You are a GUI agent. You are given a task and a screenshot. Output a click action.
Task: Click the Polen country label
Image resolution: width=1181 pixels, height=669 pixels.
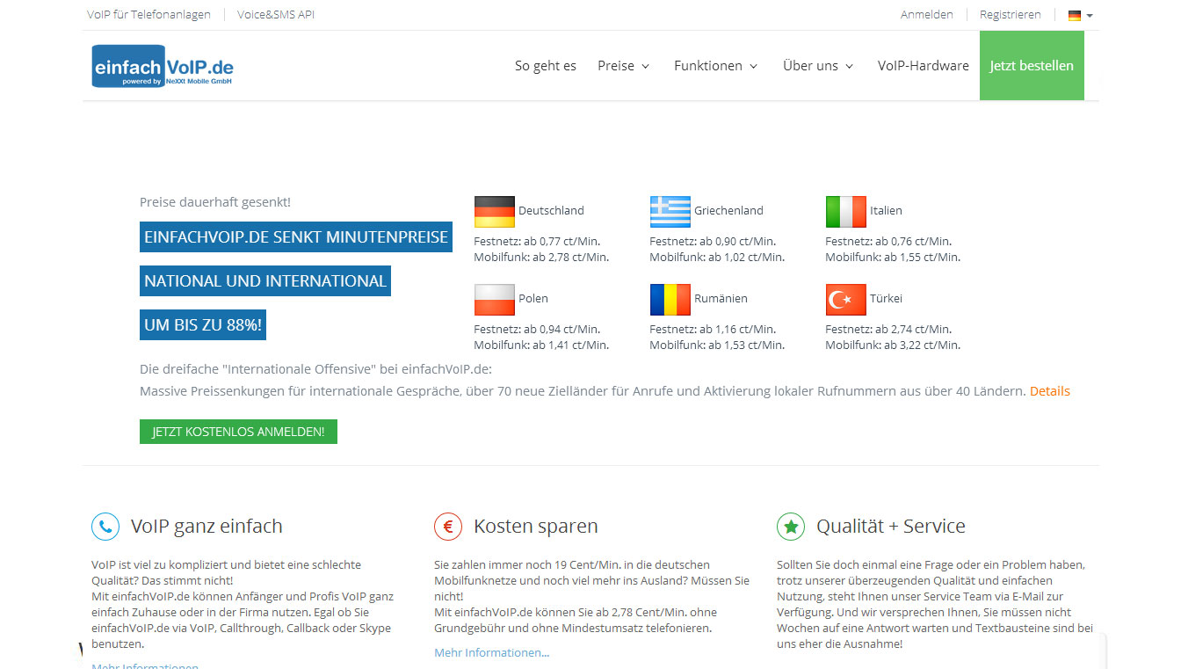pyautogui.click(x=533, y=299)
